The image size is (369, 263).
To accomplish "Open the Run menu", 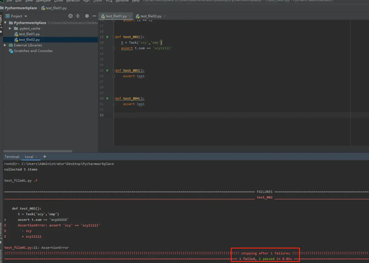I will (x=86, y=1).
